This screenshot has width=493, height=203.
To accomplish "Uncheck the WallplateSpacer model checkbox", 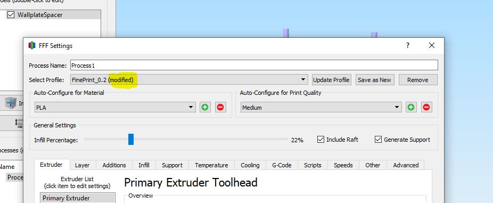I will pyautogui.click(x=11, y=15).
